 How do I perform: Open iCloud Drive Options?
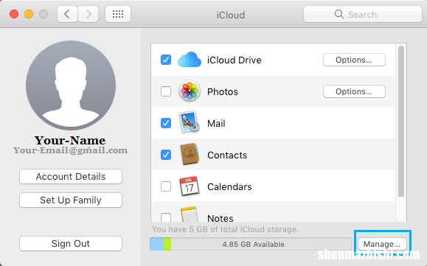pyautogui.click(x=354, y=60)
